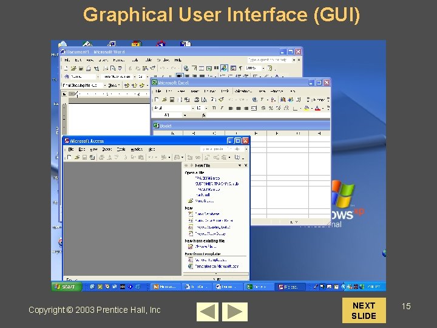
Task: Toggle Show/Hide paragraph marks in Word
Action: (240, 68)
